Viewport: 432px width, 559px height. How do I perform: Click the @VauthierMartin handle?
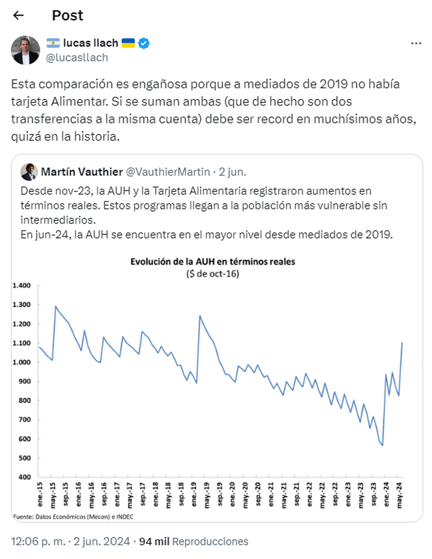tap(168, 172)
